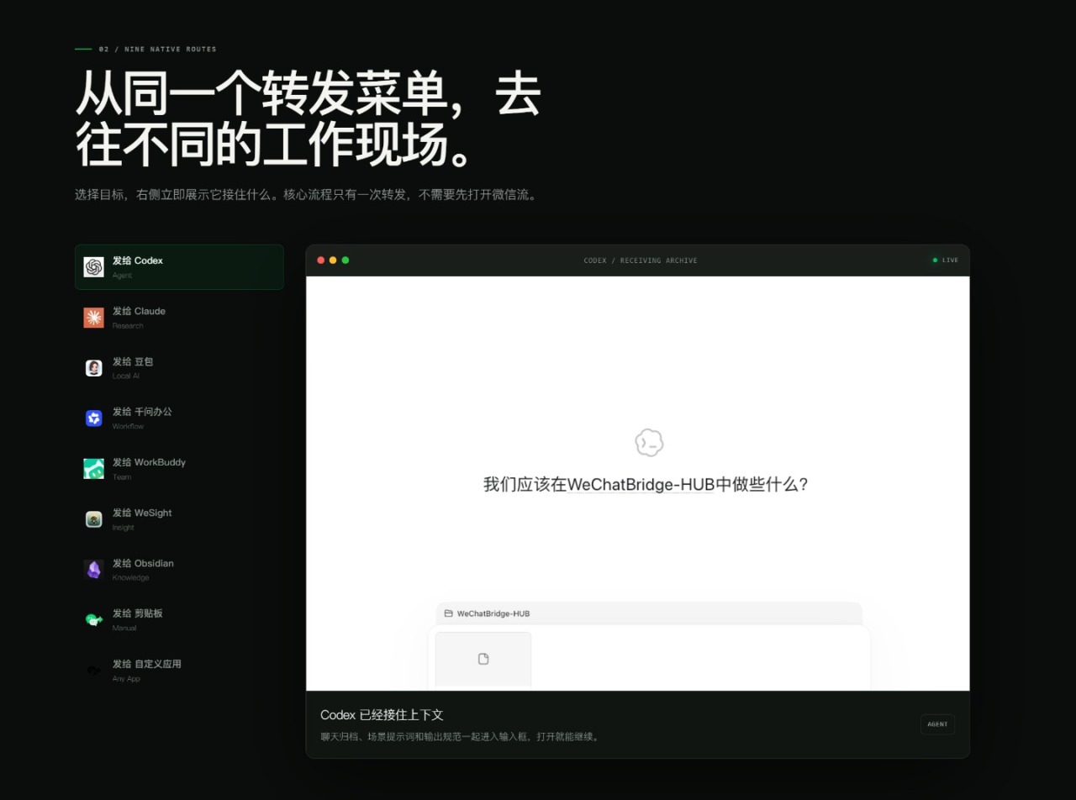Pick the purple Obsidian crystal icon
This screenshot has height=800, width=1076.
pyautogui.click(x=93, y=570)
